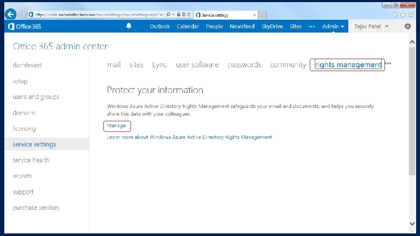Open purchase services in sidebar
The image size is (420, 236).
(x=36, y=207)
